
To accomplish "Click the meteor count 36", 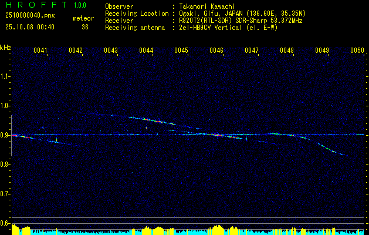I will point(85,27).
